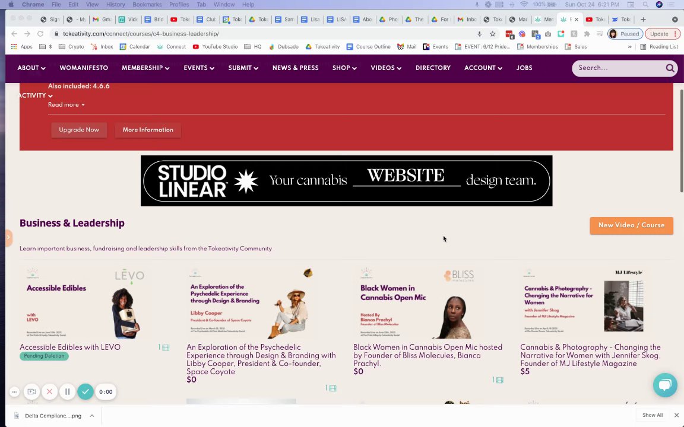Click the browser forward arrow
Screen dimensions: 684x427
click(27, 34)
